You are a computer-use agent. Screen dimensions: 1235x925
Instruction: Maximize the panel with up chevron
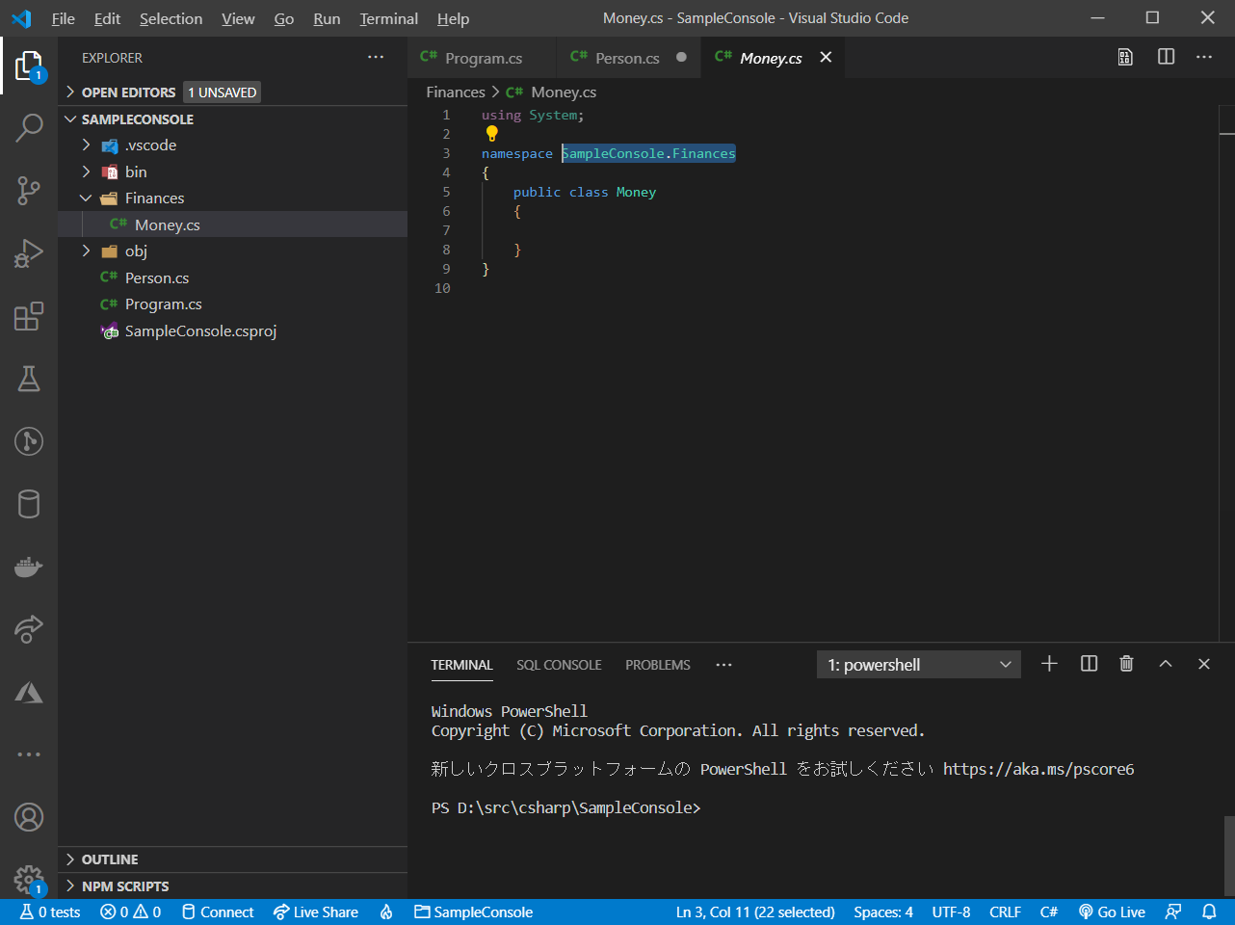point(1165,664)
